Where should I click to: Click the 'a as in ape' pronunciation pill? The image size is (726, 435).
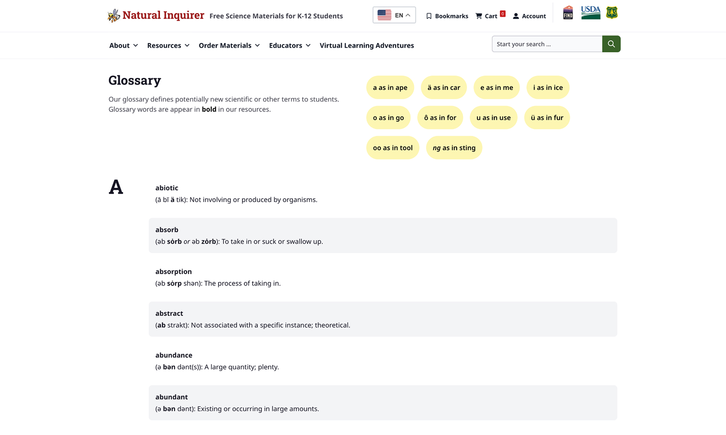(x=390, y=87)
